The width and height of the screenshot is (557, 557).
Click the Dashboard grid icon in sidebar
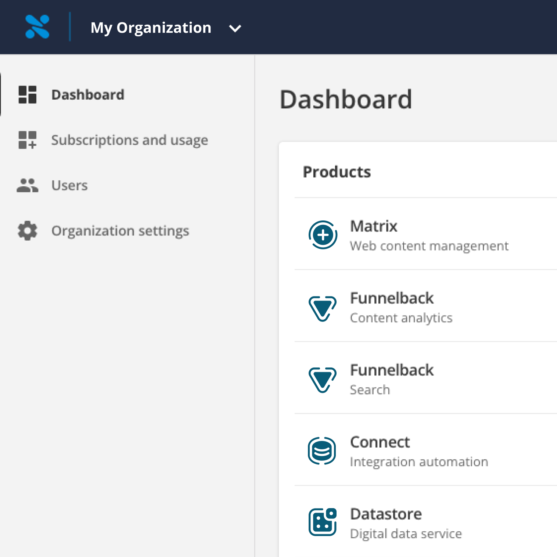click(x=28, y=95)
